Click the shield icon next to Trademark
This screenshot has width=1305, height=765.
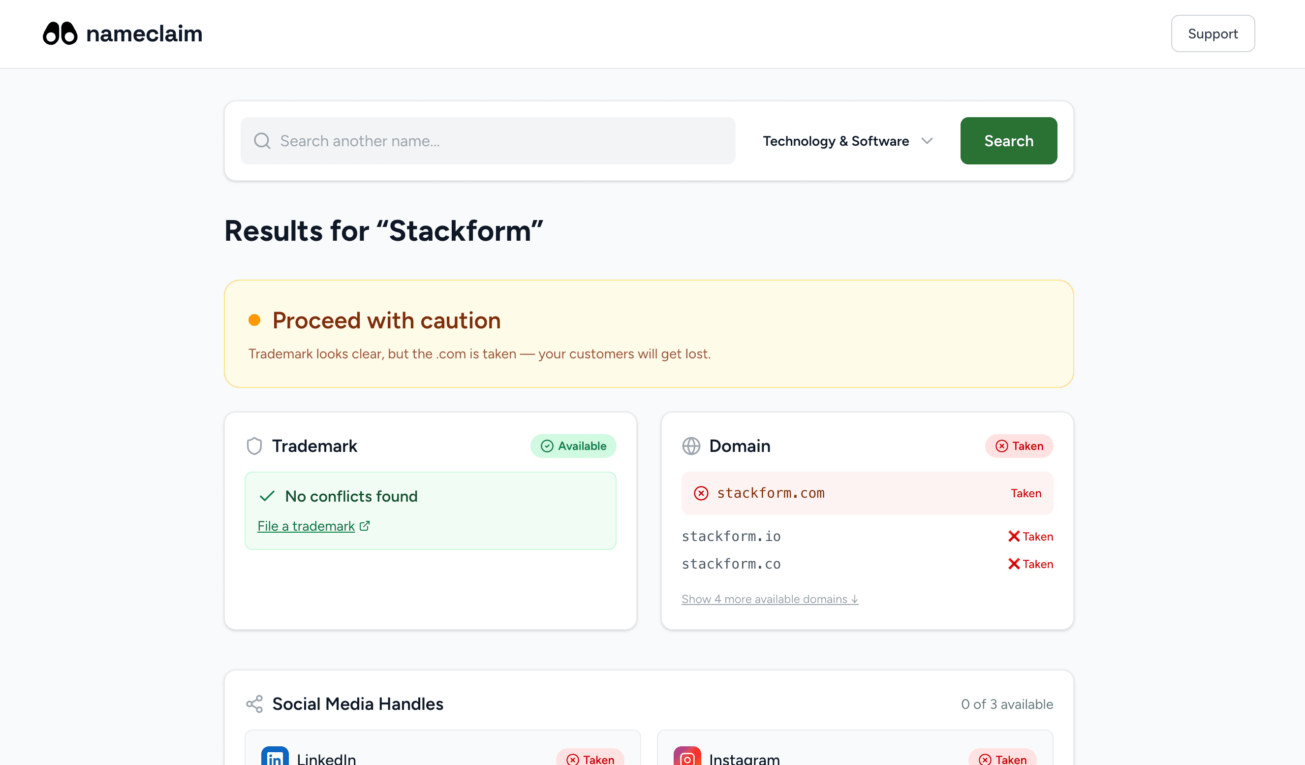point(254,446)
